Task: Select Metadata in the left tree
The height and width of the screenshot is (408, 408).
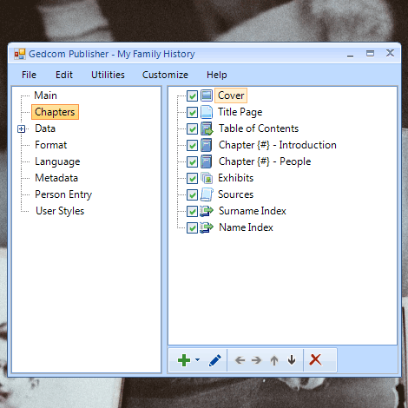Action: click(56, 178)
